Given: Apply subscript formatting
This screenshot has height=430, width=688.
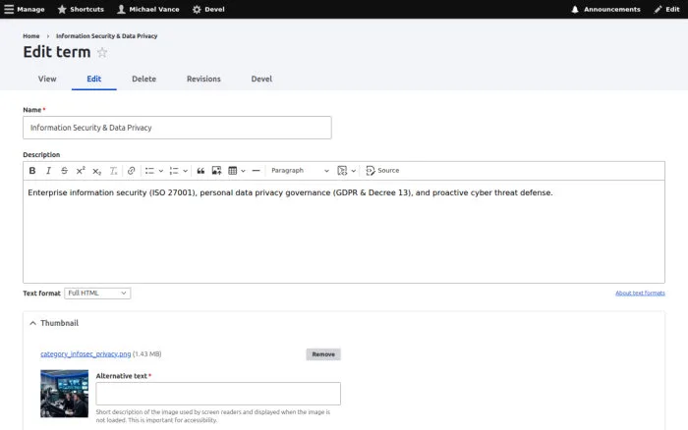Looking at the screenshot, I should click(96, 171).
